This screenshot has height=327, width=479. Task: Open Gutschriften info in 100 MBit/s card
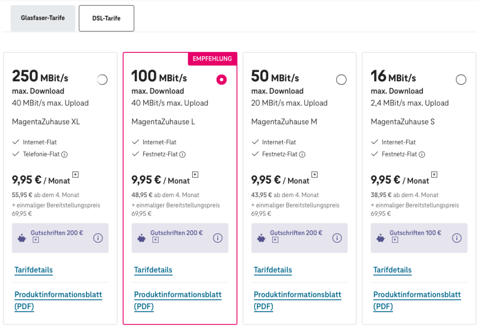[218, 238]
